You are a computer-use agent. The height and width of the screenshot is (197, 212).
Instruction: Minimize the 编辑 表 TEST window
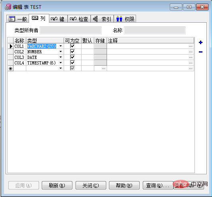tap(176, 7)
